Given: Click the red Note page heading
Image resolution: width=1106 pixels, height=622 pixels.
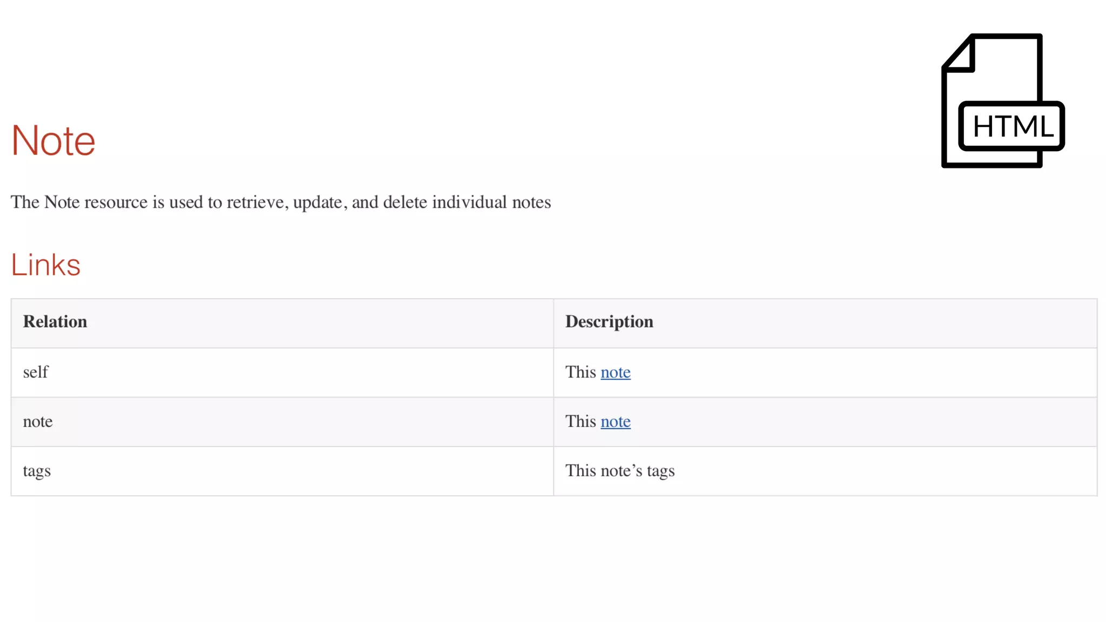Looking at the screenshot, I should click(x=53, y=141).
